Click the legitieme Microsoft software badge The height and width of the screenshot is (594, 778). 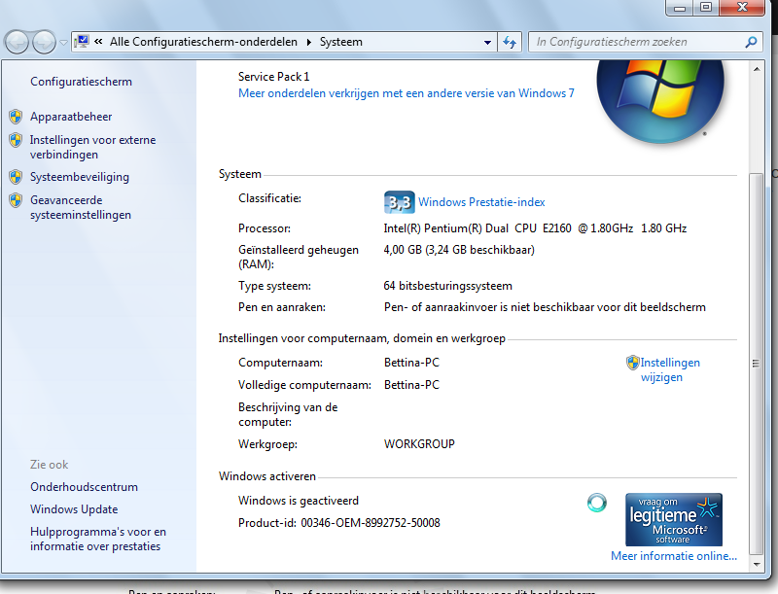coord(673,519)
